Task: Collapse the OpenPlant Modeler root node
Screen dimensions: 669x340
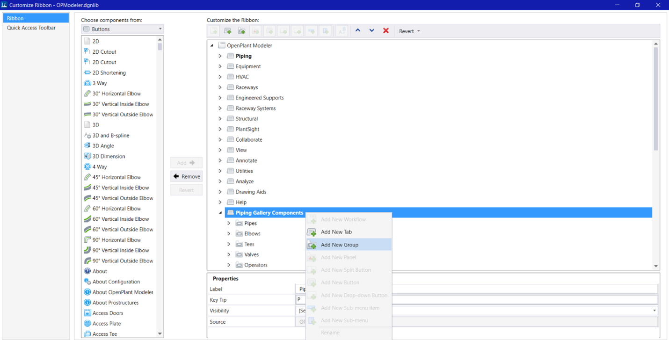Action: 211,45
